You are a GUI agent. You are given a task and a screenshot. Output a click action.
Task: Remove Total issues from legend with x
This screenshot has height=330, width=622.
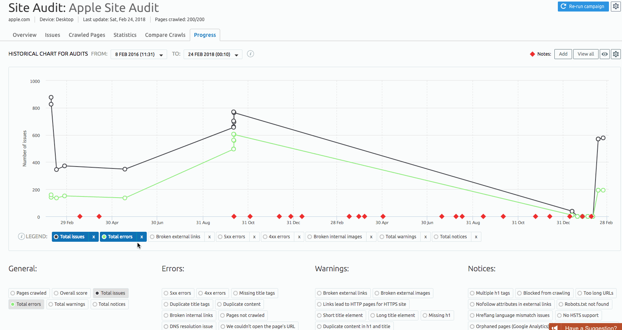pyautogui.click(x=93, y=237)
